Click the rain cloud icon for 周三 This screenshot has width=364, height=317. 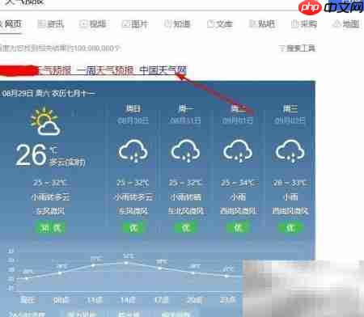[290, 151]
